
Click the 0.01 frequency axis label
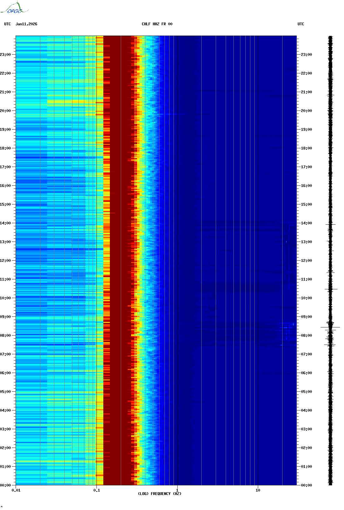16,490
